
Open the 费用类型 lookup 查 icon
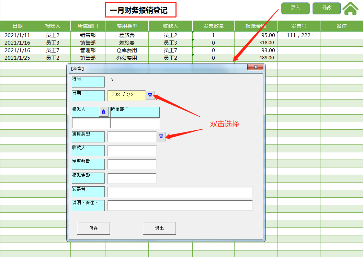tap(161, 137)
